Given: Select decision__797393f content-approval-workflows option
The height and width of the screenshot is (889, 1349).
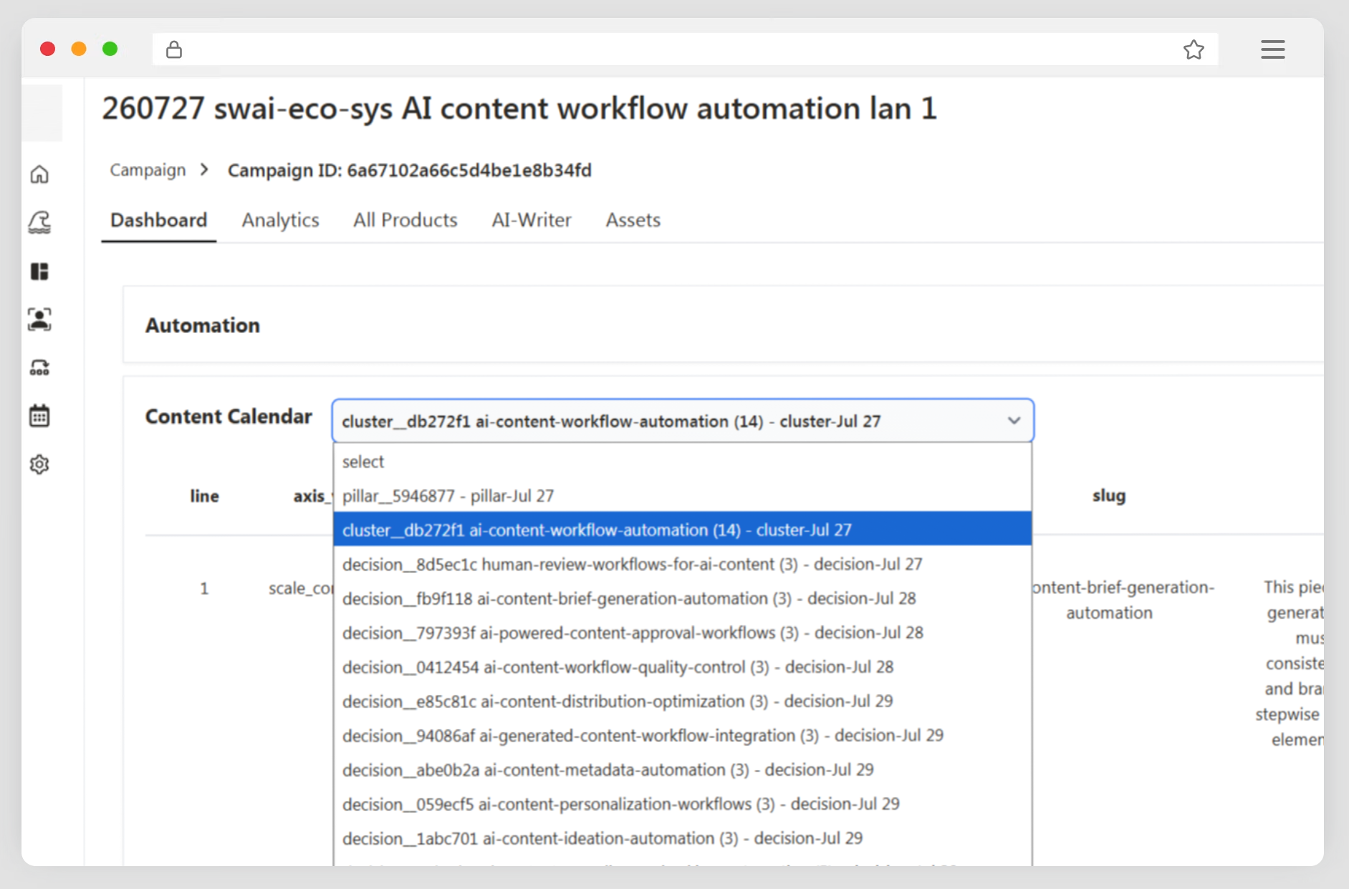Looking at the screenshot, I should pyautogui.click(x=683, y=633).
